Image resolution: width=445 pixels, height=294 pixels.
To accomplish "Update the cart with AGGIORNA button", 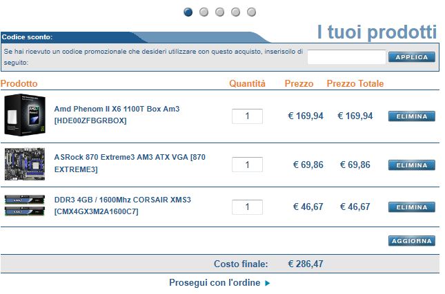I will point(411,241).
